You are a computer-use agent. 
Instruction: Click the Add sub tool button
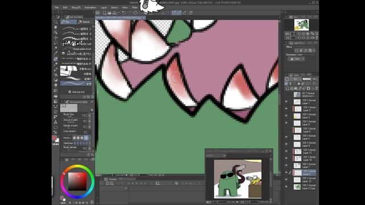[x=76, y=92]
